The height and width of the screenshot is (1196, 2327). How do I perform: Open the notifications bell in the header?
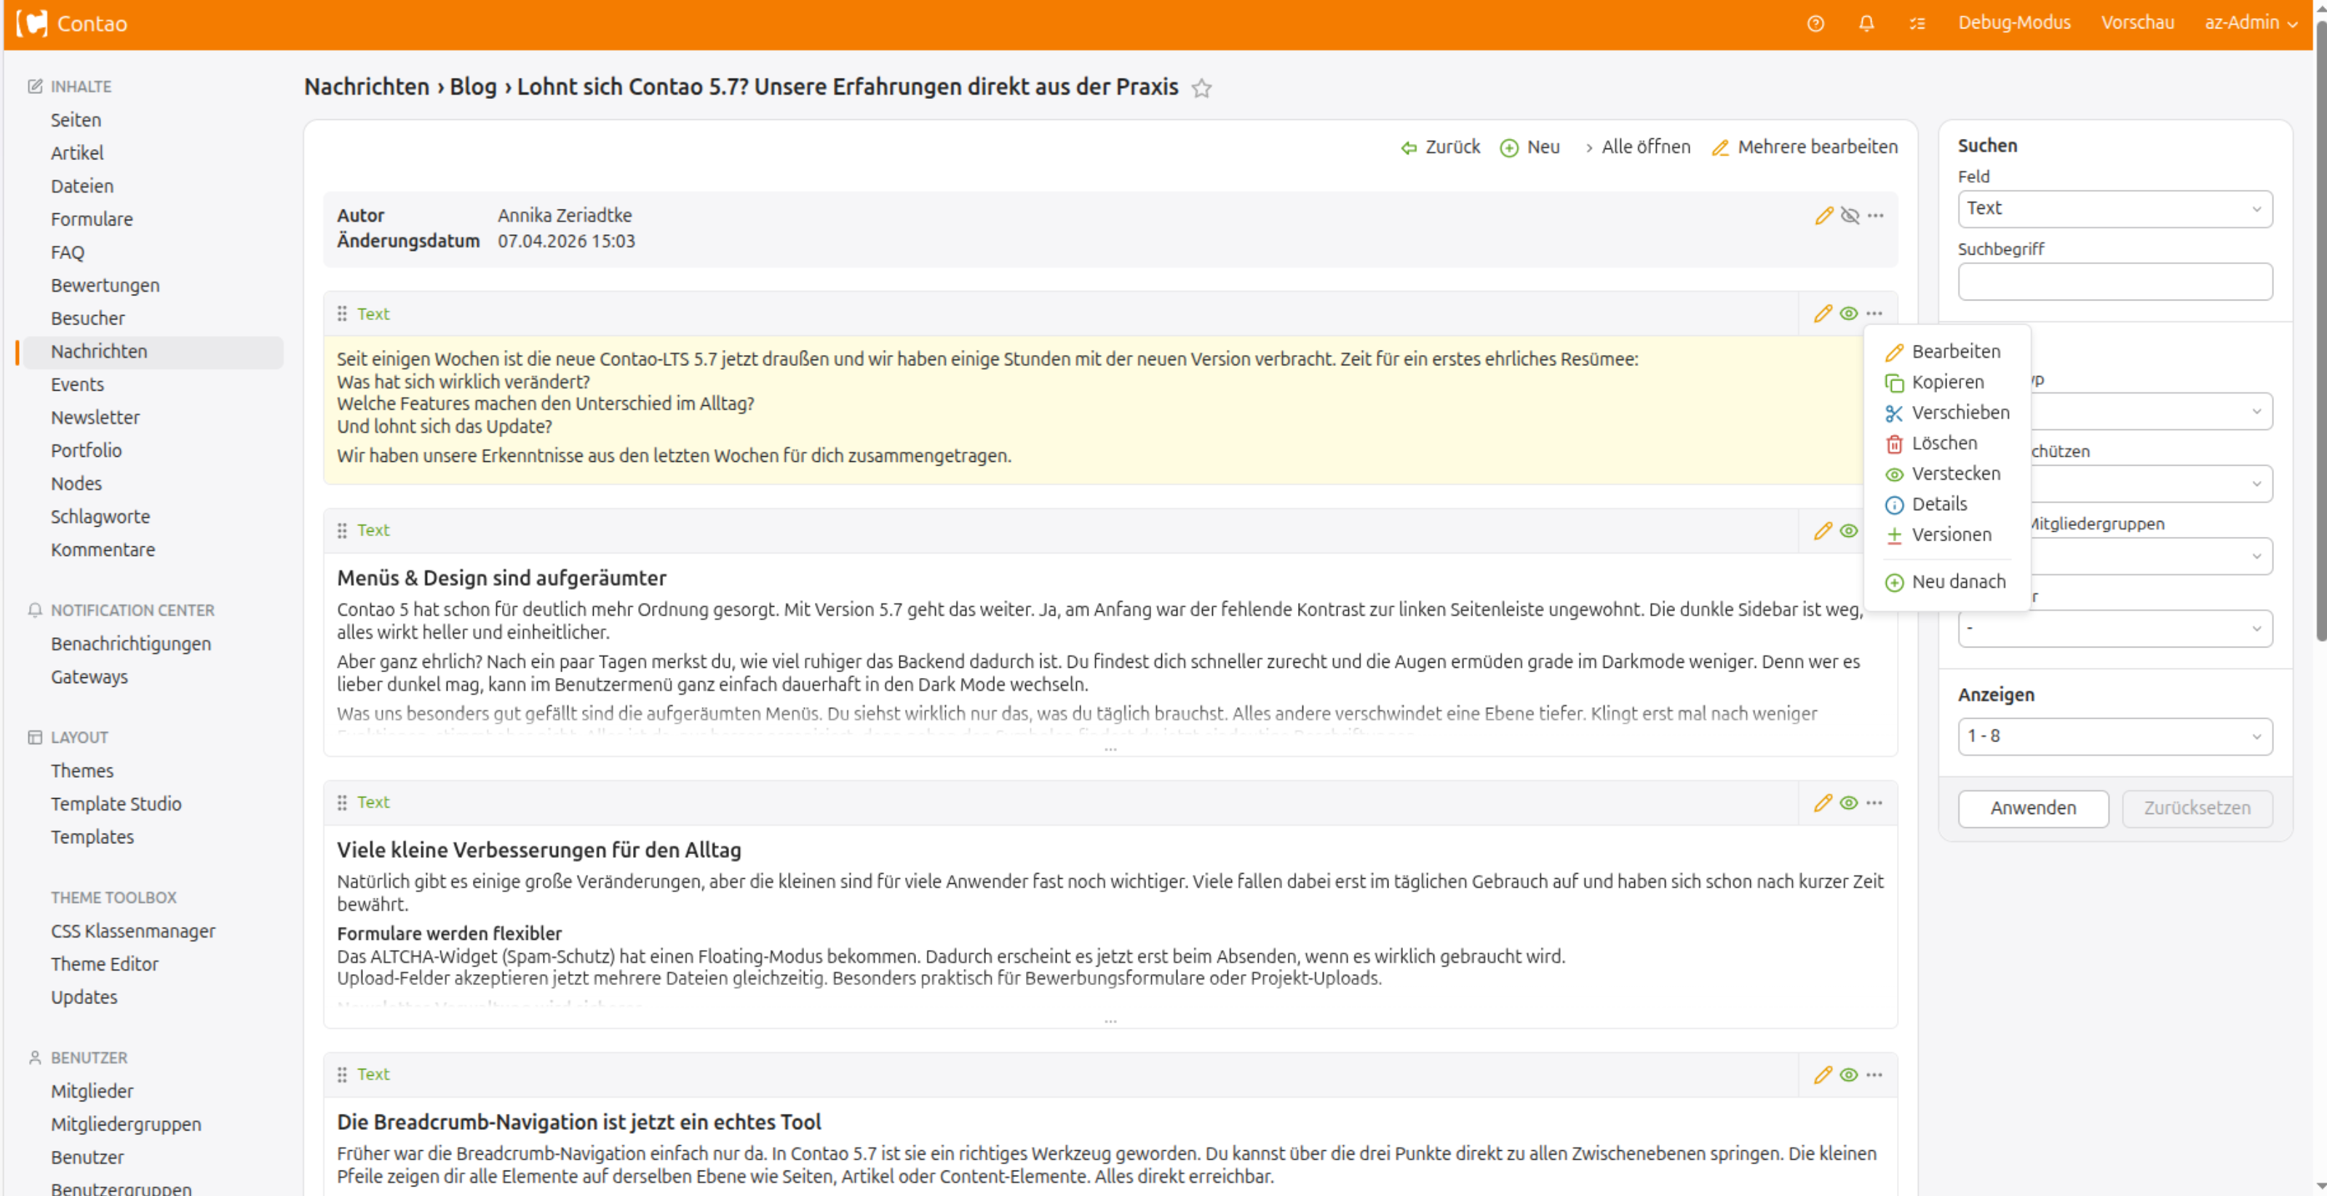[1866, 23]
